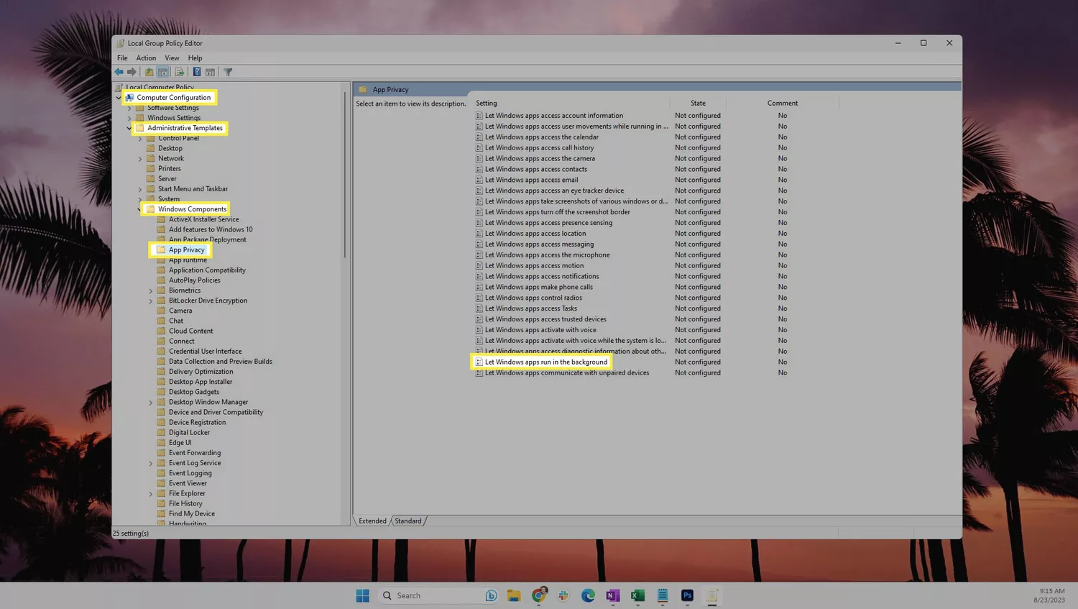Select the Delivery Optimization folder
This screenshot has height=609, width=1078.
click(x=201, y=372)
